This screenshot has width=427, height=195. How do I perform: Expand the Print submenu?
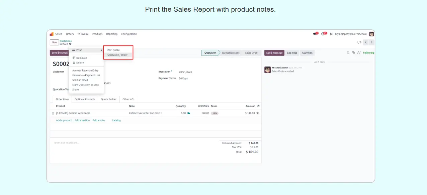click(86, 50)
